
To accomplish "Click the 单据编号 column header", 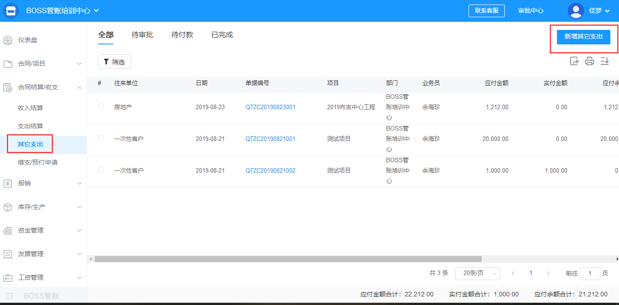I will [257, 83].
